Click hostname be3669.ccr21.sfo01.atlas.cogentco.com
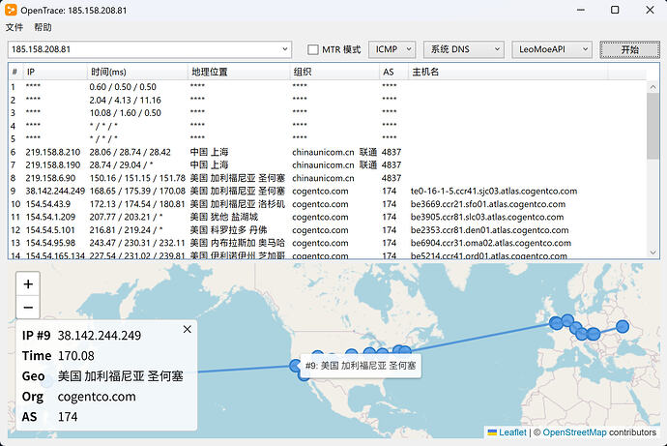667x446 pixels. tap(488, 204)
